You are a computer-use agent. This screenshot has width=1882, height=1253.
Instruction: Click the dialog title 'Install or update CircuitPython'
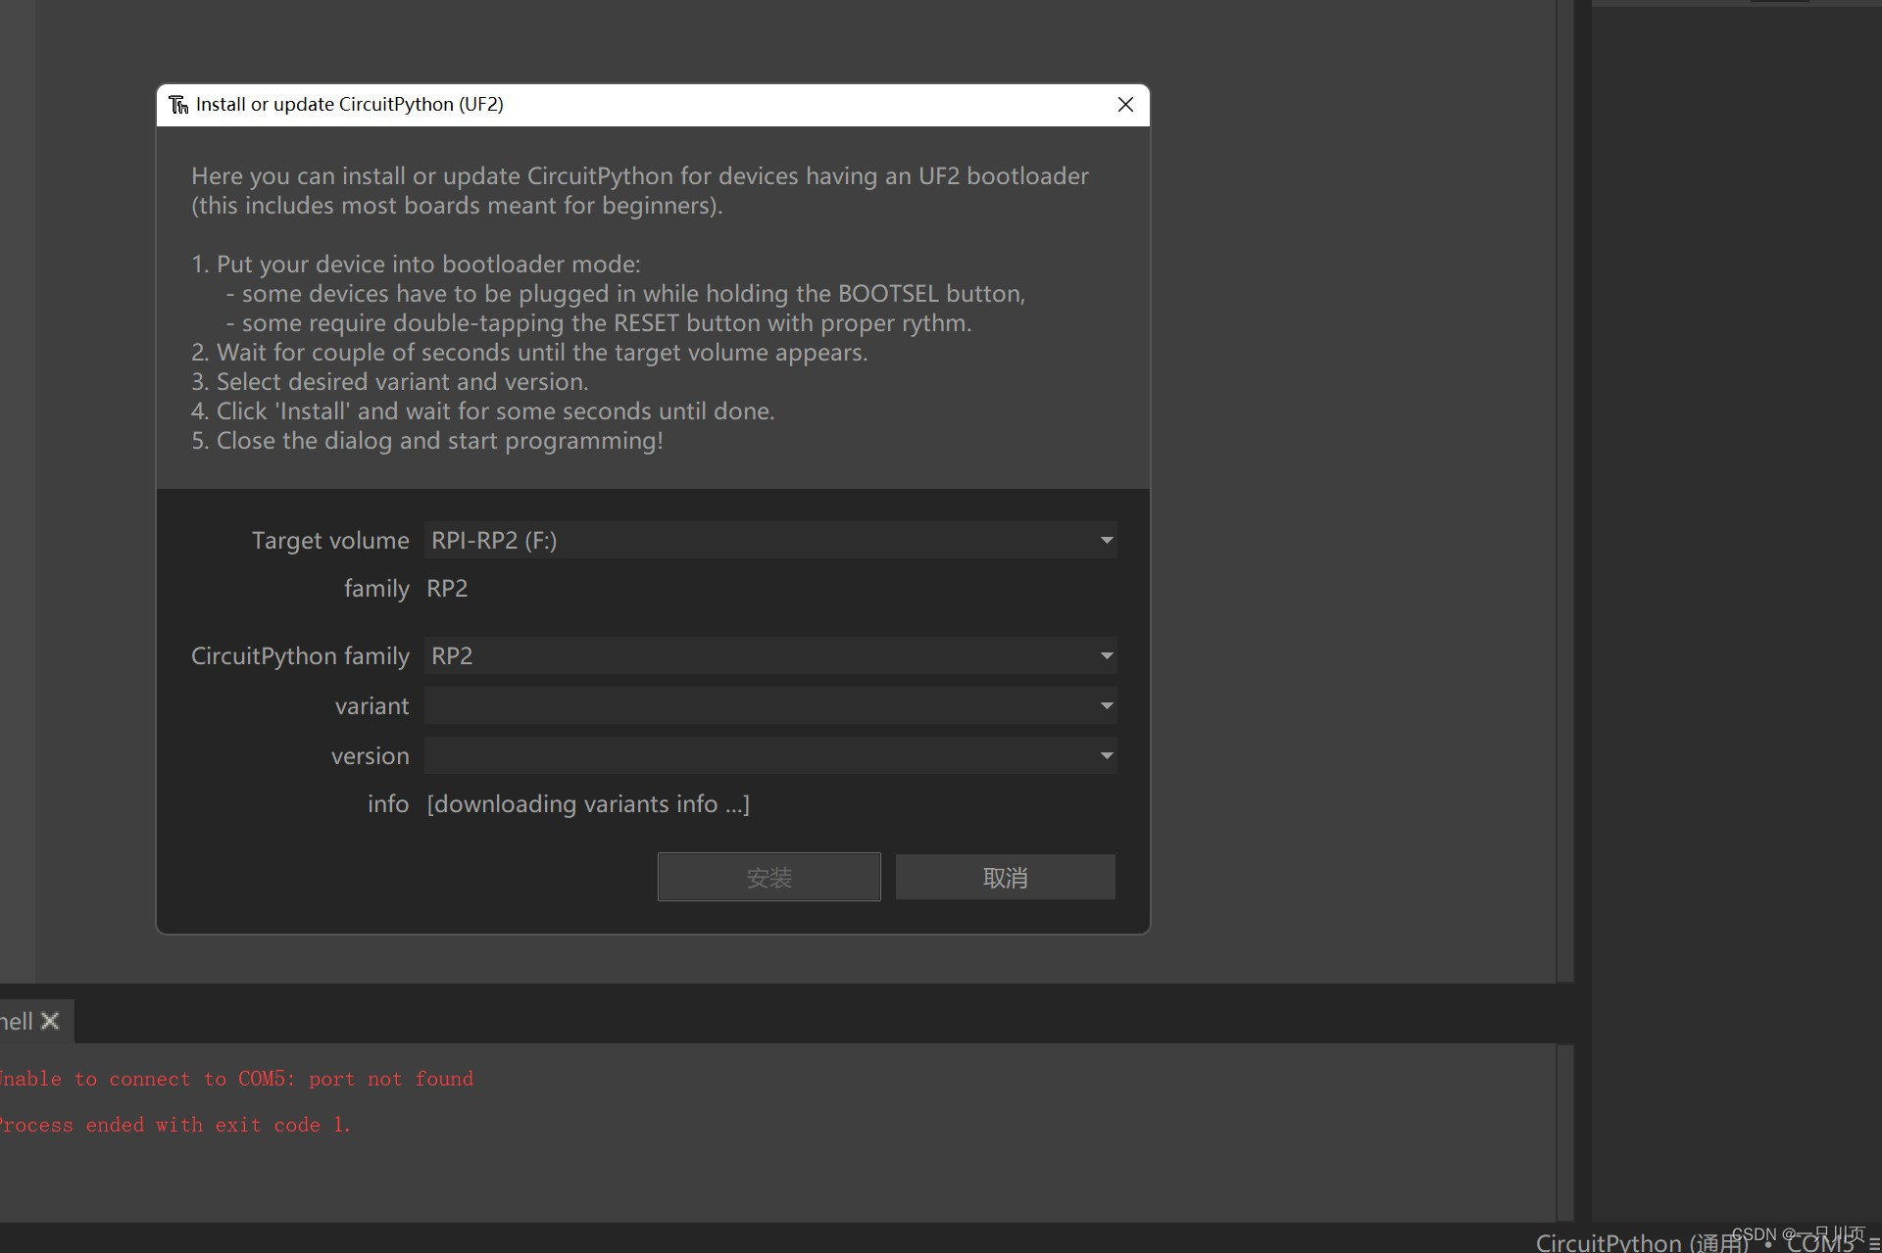pos(349,105)
